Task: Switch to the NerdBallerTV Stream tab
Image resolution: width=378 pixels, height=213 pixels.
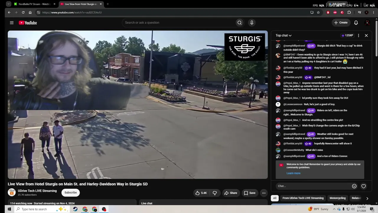Action: (35, 4)
